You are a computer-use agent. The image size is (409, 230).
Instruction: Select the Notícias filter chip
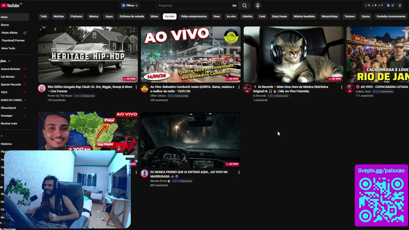(59, 16)
